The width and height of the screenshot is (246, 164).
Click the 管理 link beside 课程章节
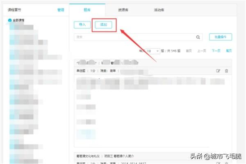coord(61,10)
